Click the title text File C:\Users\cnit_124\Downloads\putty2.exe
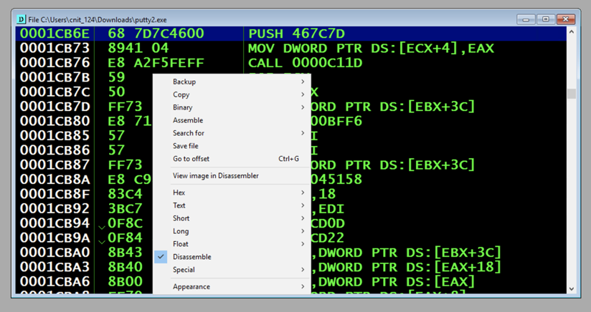The width and height of the screenshot is (591, 312). tap(98, 19)
